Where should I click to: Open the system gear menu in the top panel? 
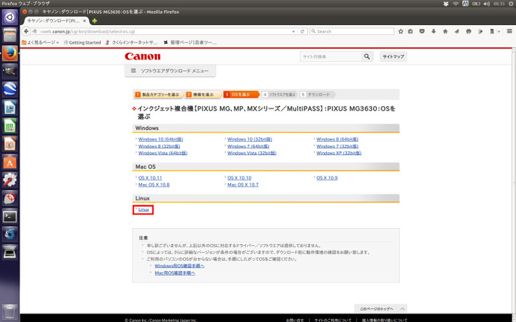point(511,4)
